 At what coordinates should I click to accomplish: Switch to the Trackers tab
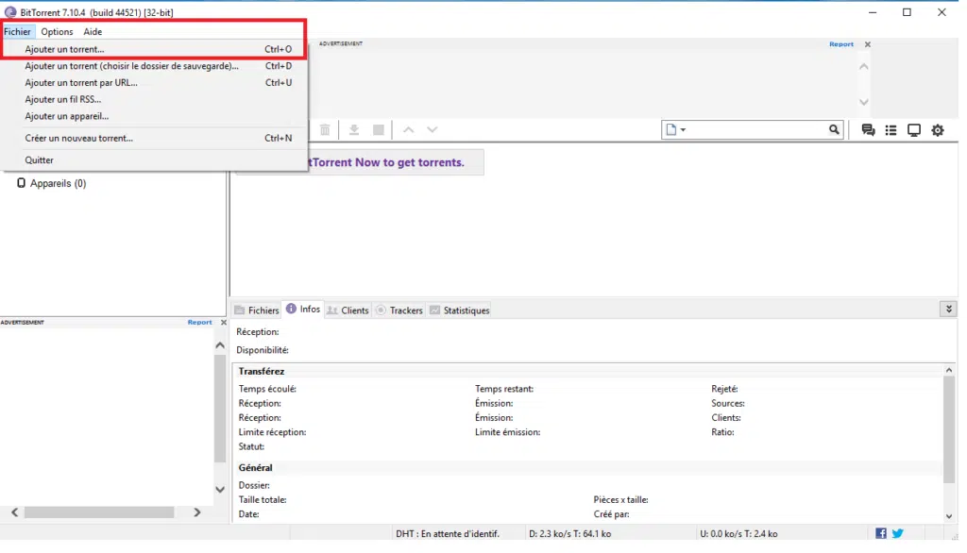click(399, 310)
